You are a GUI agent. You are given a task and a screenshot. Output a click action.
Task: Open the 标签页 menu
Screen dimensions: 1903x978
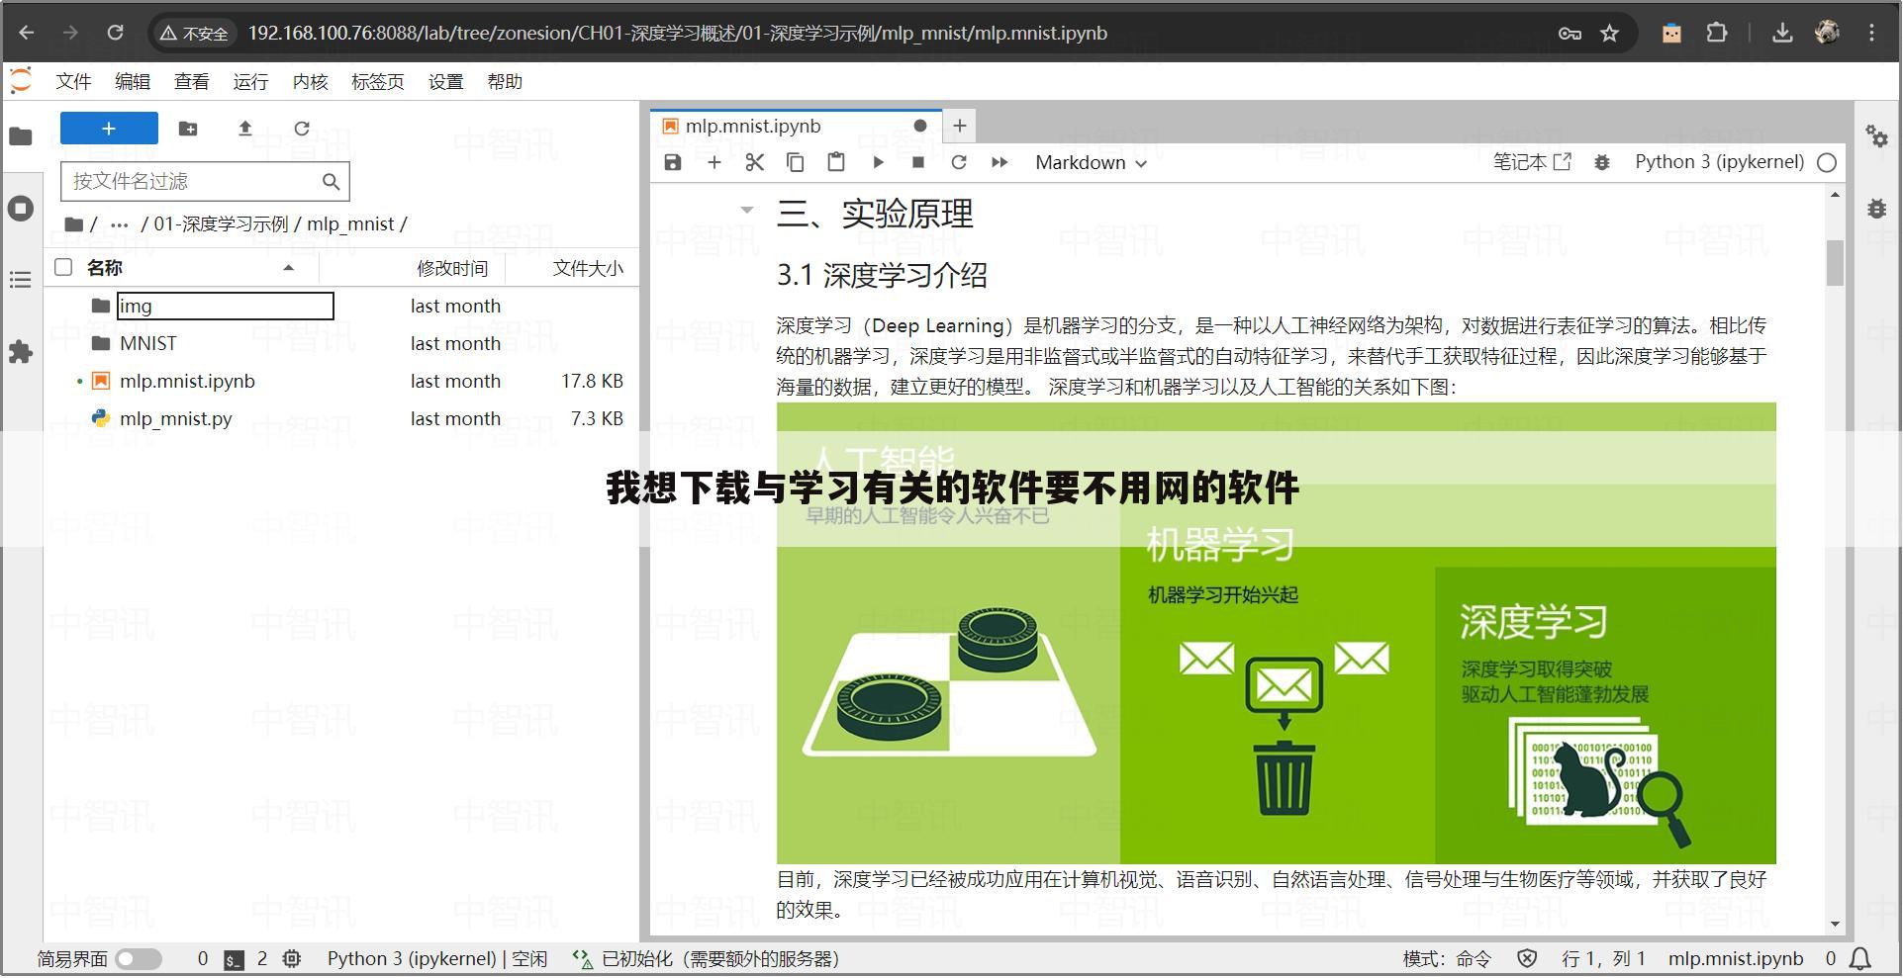pos(378,82)
